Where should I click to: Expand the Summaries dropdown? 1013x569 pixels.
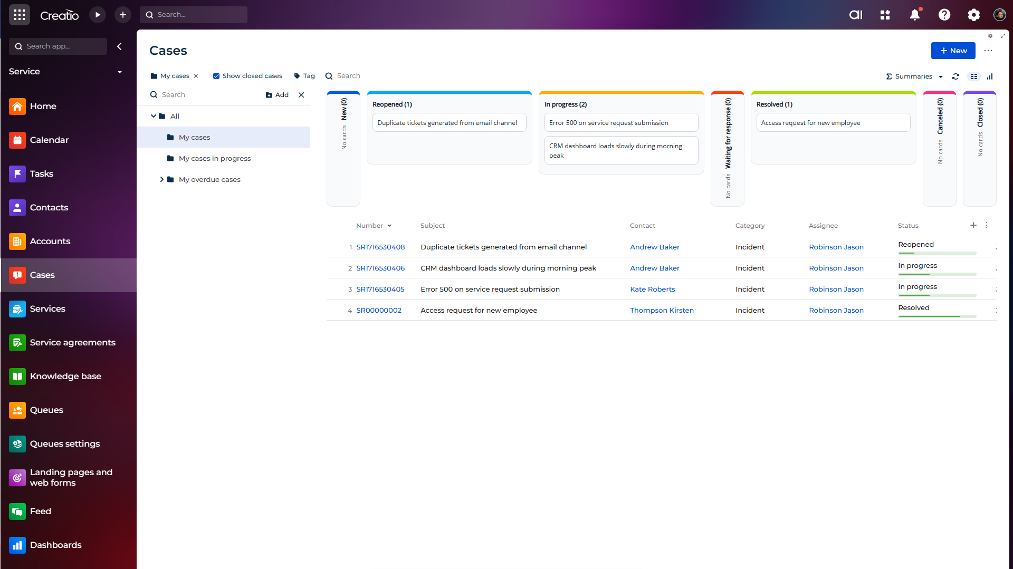[x=914, y=76]
